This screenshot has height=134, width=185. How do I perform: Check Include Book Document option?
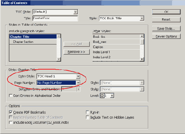[11, 122]
